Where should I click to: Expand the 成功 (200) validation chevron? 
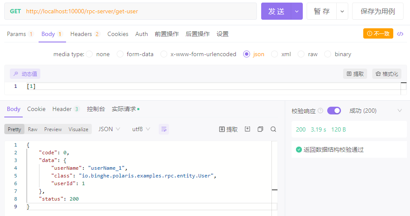(400, 111)
